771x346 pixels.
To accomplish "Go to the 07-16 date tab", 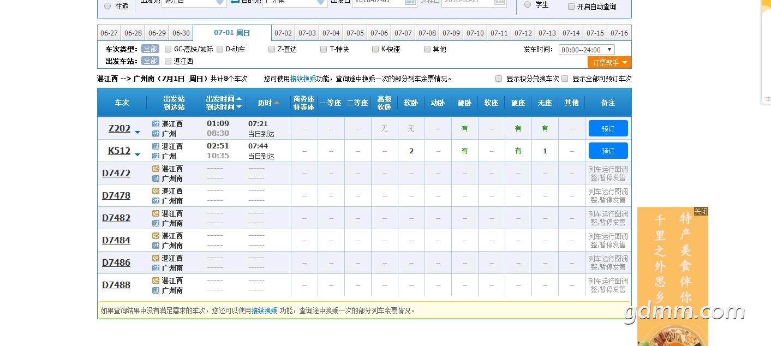I will coord(619,33).
